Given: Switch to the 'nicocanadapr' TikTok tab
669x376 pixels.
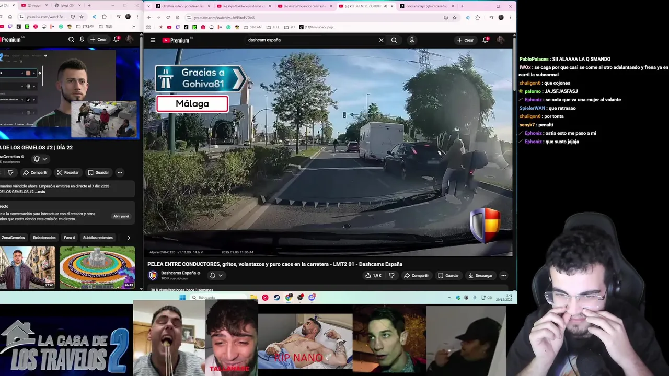Looking at the screenshot, I should point(425,6).
